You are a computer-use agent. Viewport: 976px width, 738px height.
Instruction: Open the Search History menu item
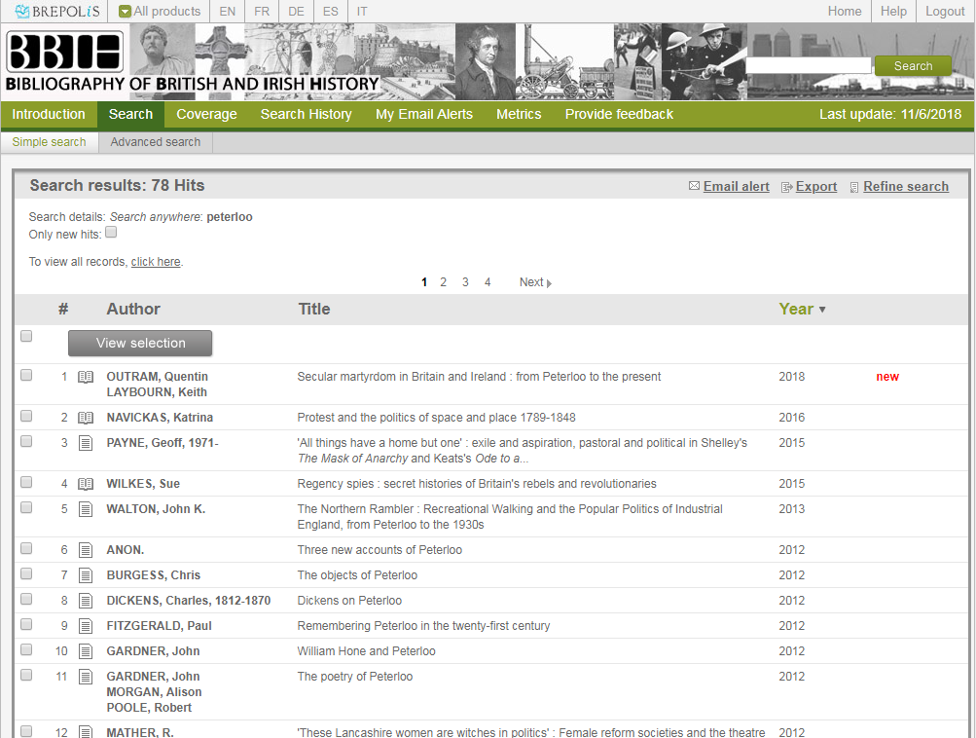(306, 114)
